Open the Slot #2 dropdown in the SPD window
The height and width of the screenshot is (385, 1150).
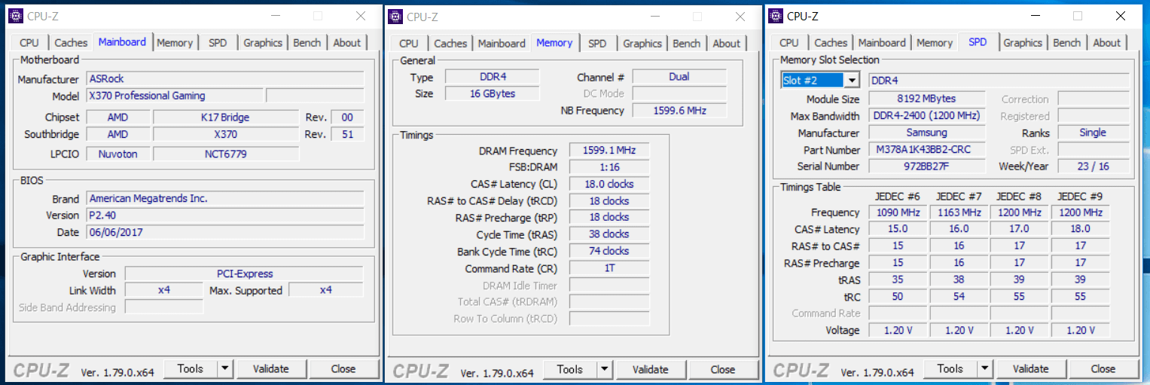click(852, 81)
